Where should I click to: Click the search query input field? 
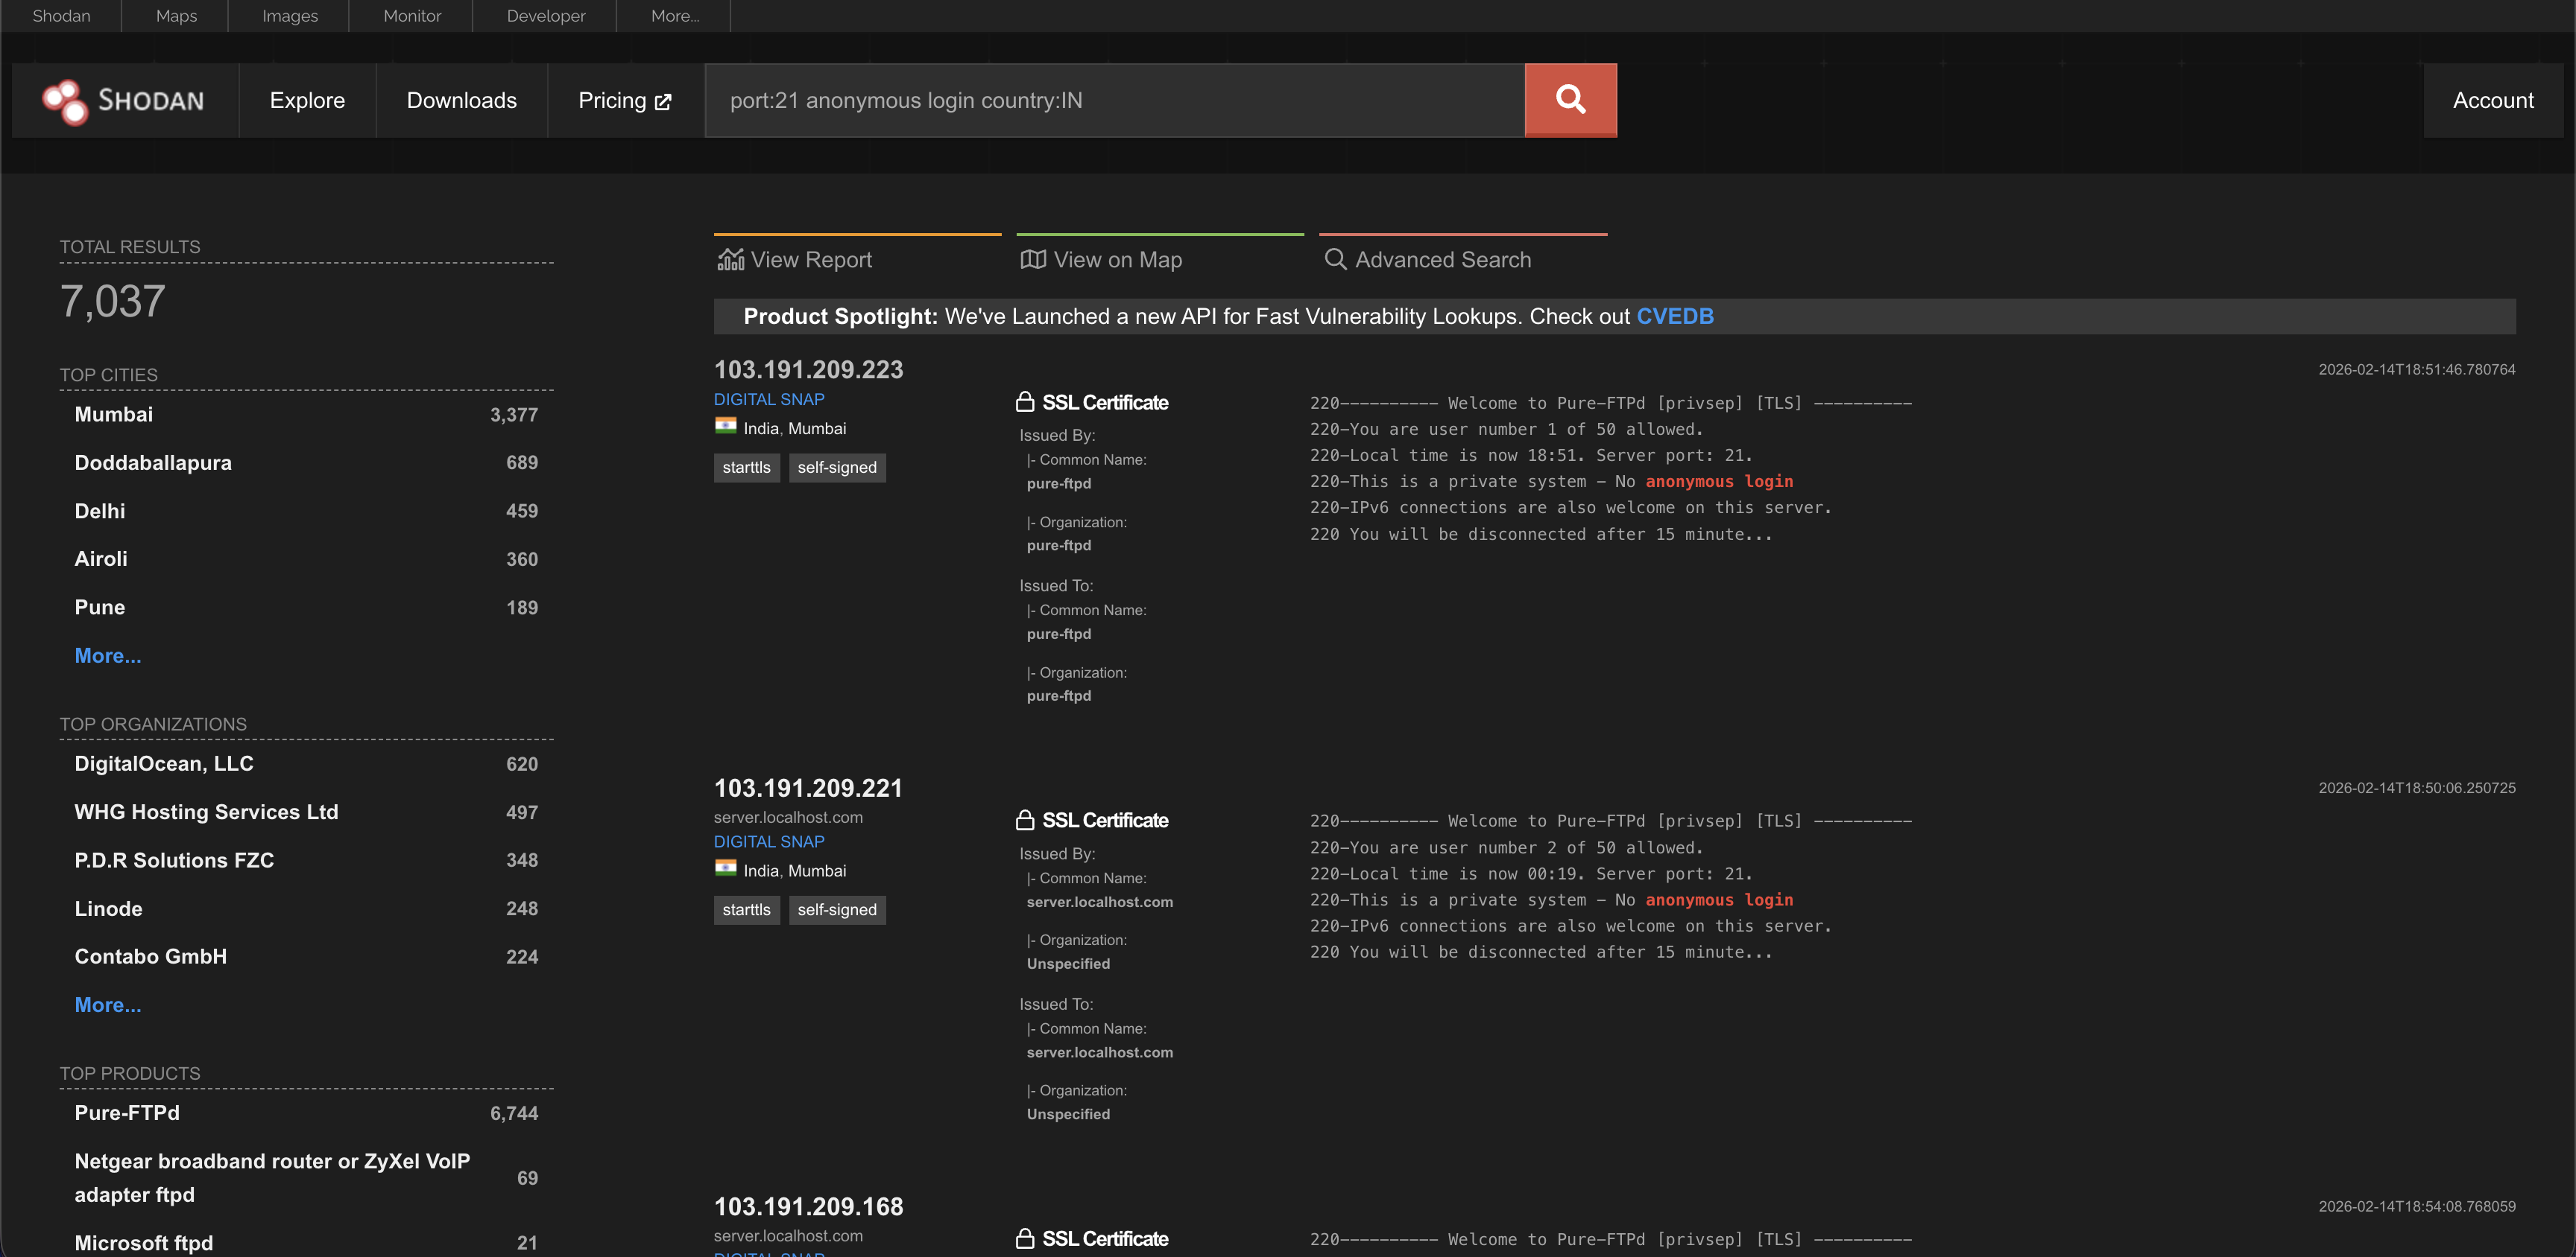[x=1114, y=101]
